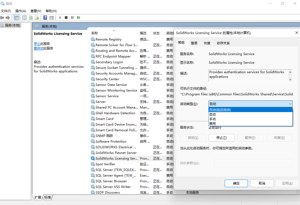Toggle the console tree pane toolbar icon

[16, 18]
